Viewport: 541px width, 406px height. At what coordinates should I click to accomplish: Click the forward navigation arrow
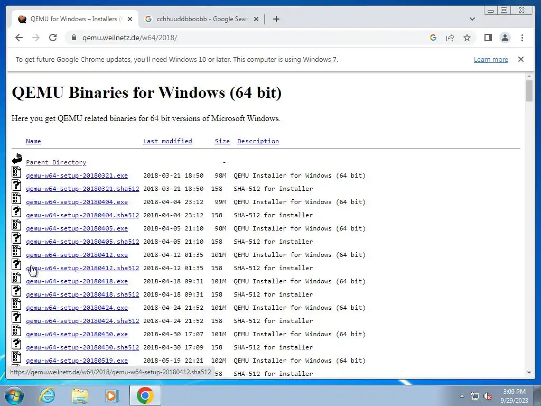[x=36, y=38]
